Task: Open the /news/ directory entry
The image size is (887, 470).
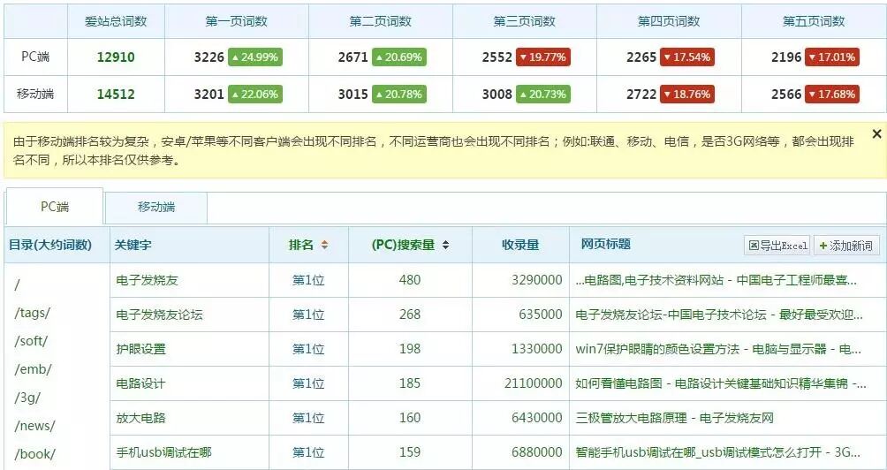Action: 34,426
